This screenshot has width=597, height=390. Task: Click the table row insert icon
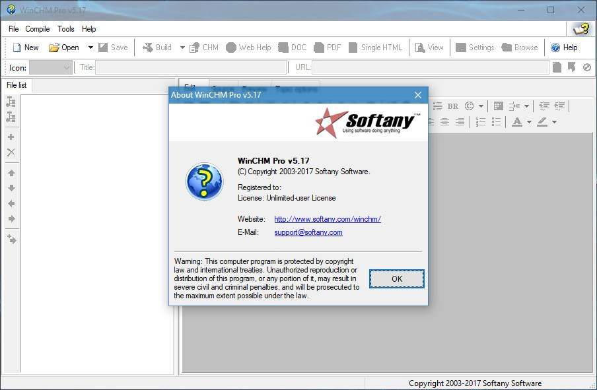(514, 106)
